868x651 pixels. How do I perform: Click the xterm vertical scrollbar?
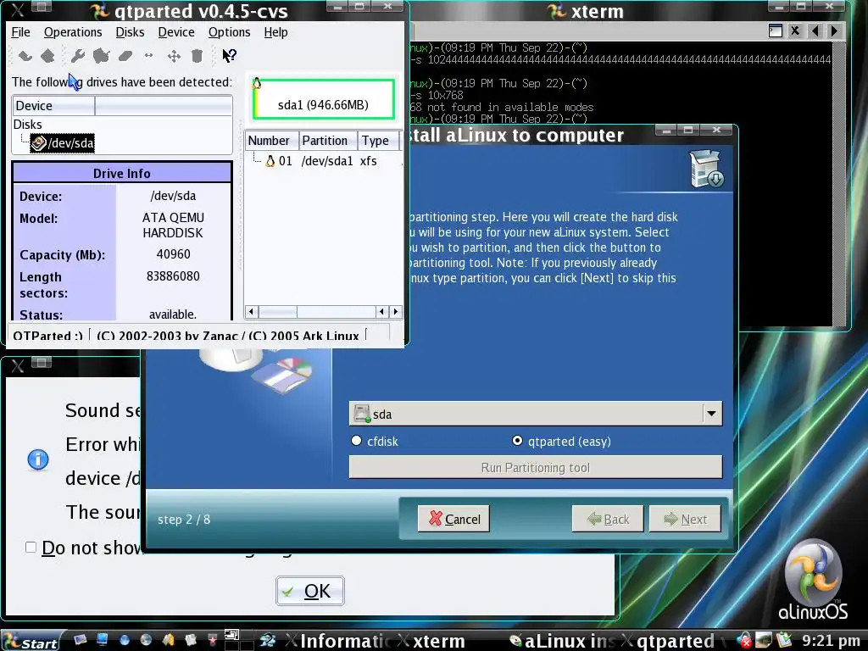coord(838,183)
